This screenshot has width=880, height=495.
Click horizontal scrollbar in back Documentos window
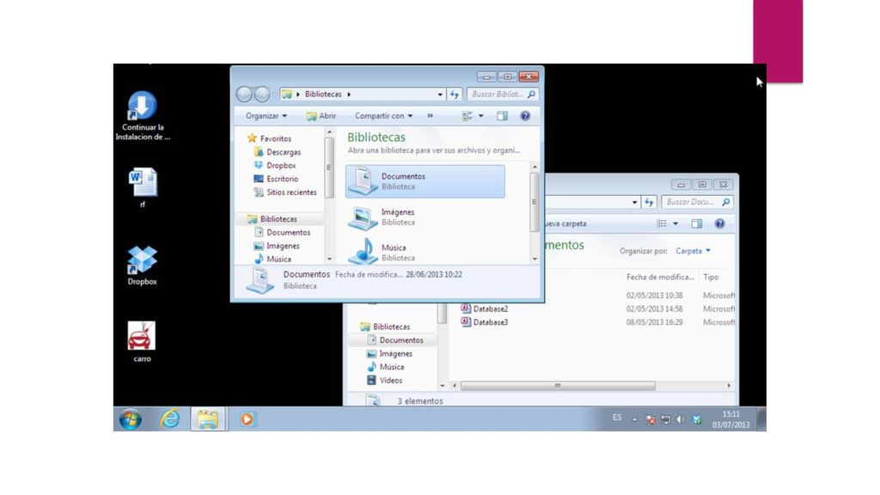tap(558, 386)
